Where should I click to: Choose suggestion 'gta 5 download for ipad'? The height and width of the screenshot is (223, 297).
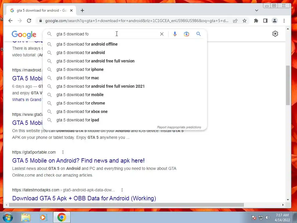[x=125, y=120]
